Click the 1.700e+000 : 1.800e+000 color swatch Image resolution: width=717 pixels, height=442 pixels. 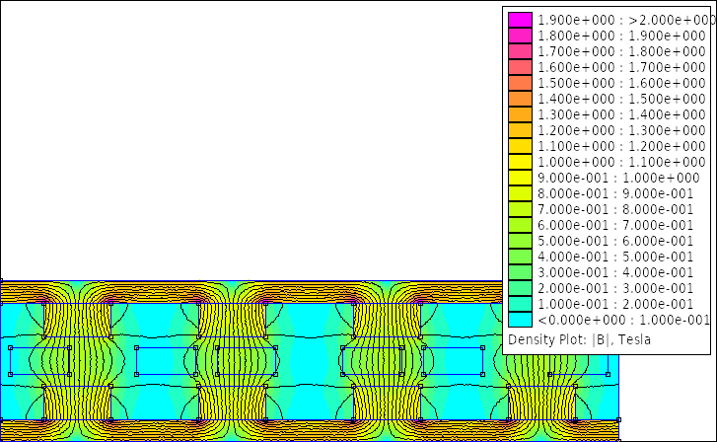point(520,51)
